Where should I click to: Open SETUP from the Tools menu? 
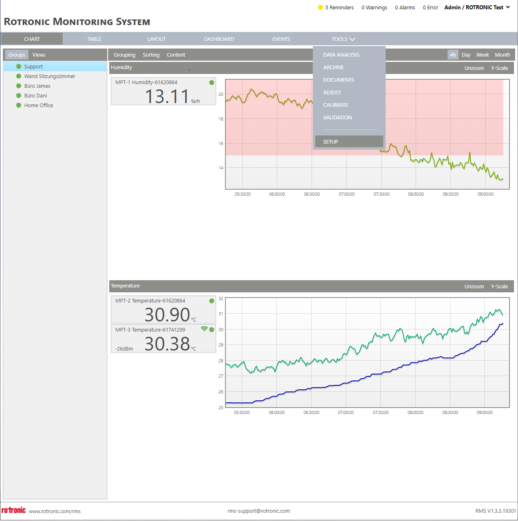(x=349, y=142)
